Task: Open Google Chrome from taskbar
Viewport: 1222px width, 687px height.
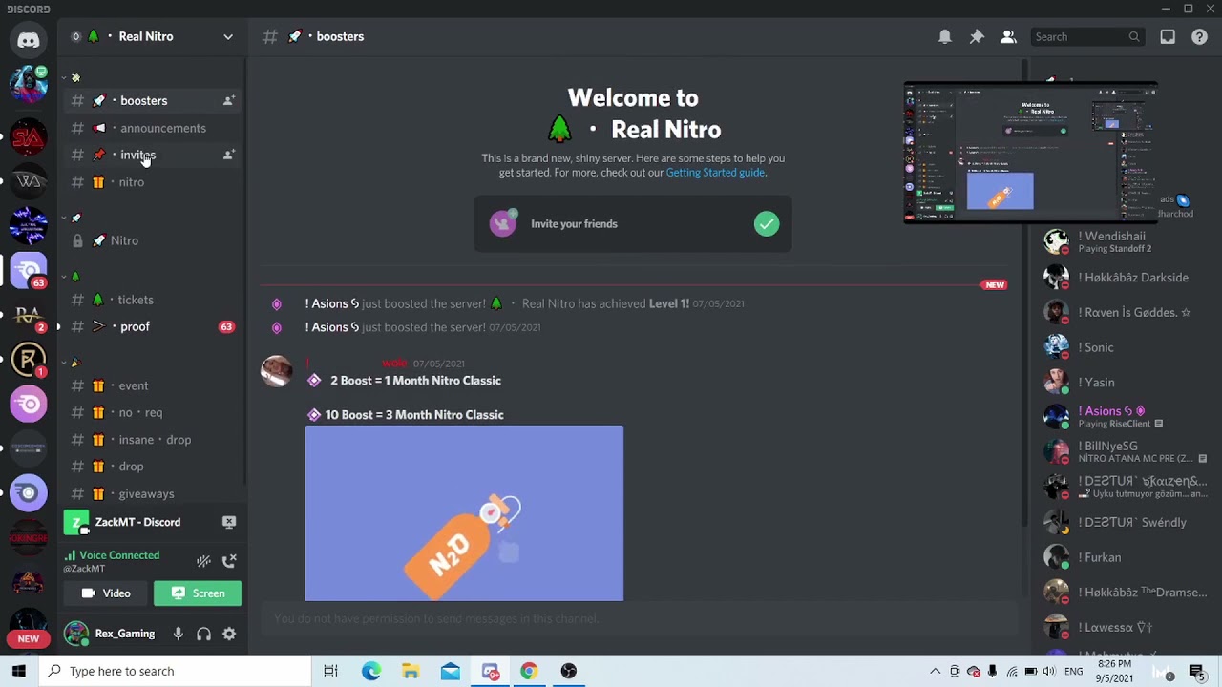Action: pyautogui.click(x=528, y=671)
